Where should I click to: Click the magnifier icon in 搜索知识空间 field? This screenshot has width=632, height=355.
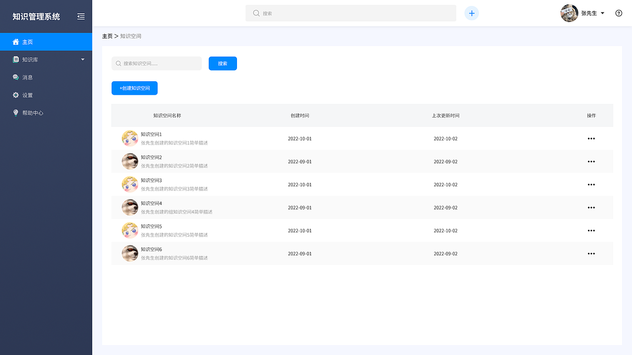(118, 64)
